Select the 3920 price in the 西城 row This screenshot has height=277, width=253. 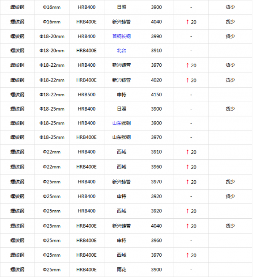[x=156, y=211]
